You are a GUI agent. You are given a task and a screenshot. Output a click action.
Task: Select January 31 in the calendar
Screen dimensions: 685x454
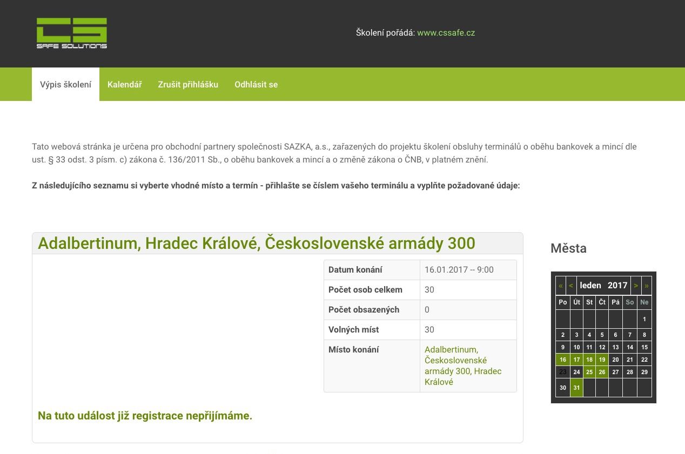pos(576,388)
